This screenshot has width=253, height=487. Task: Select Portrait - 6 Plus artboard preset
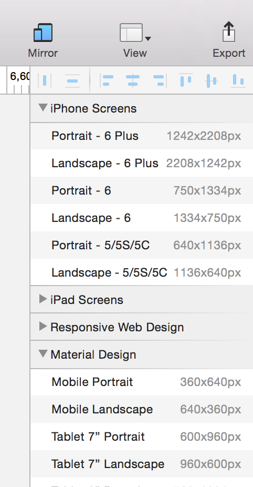click(142, 136)
